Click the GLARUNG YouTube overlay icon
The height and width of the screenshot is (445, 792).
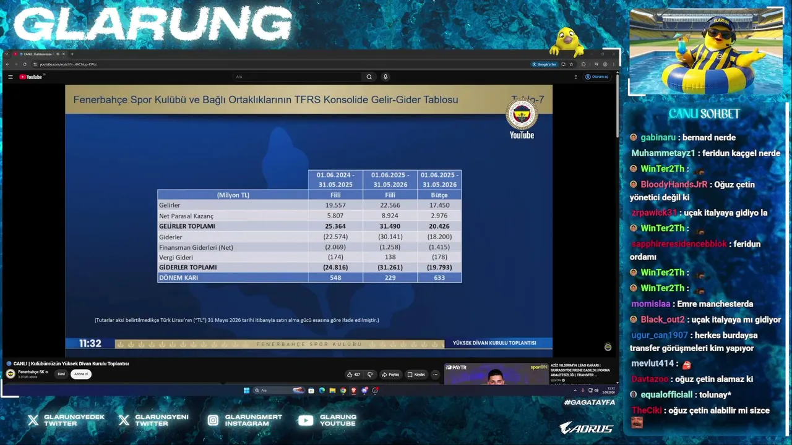coord(306,420)
